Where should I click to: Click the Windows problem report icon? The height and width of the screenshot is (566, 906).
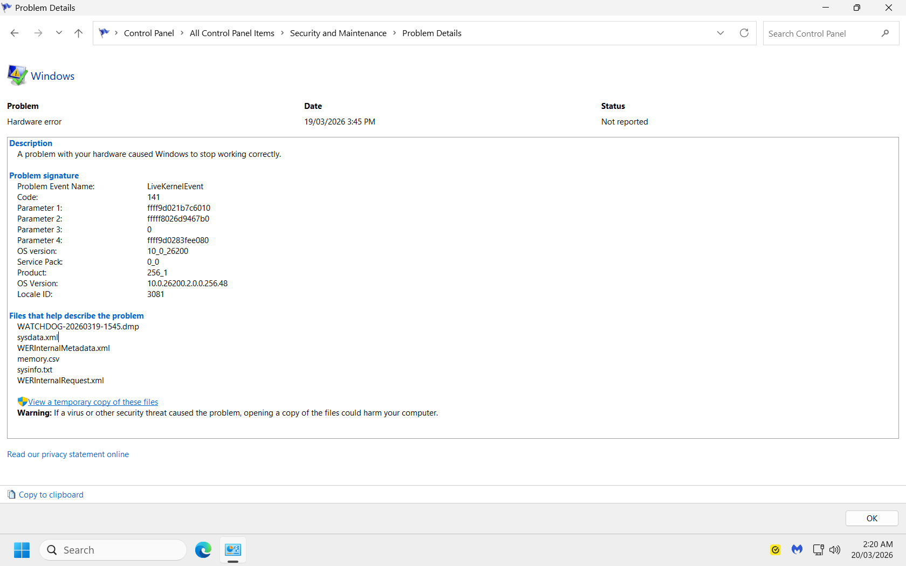click(x=17, y=75)
